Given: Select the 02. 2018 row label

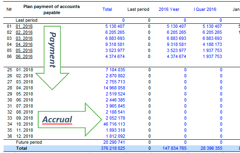Looking at the screenshot, I should (x=25, y=76).
